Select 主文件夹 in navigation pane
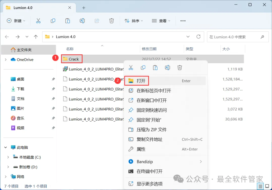Image resolution: width=272 pixels, height=190 pixels. (28, 50)
